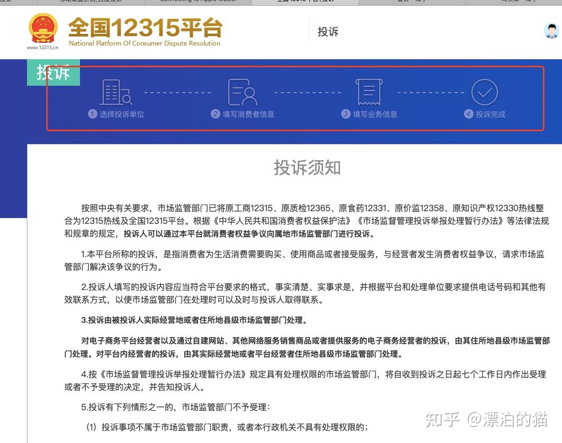Click intro paragraph starting 按照中央有关要求
The height and width of the screenshot is (443, 562).
(307, 221)
